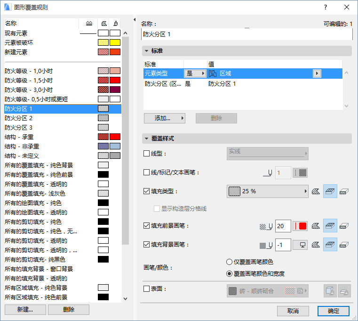Select the 所有的剪切填充 - 纯色 rule
358x321 pixels.
tap(63, 222)
